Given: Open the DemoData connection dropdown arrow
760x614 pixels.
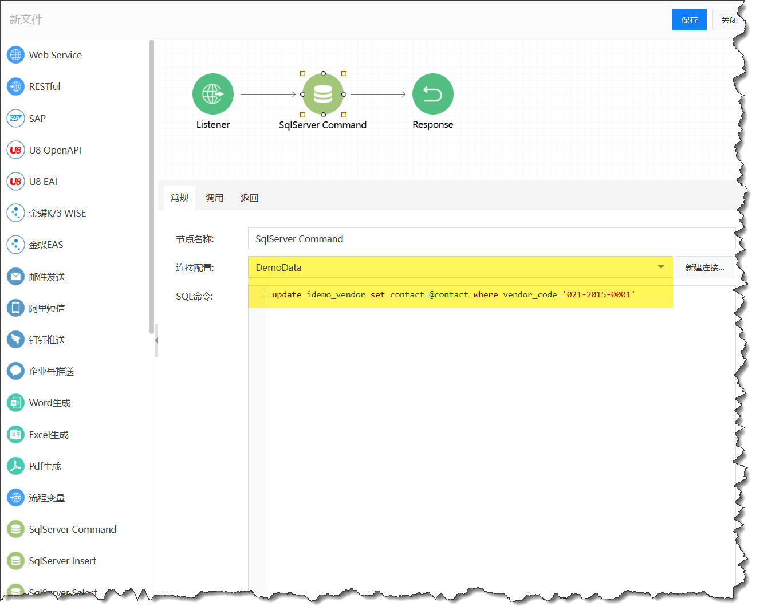Looking at the screenshot, I should pos(661,267).
